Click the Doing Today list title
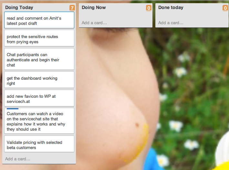 click(x=19, y=8)
